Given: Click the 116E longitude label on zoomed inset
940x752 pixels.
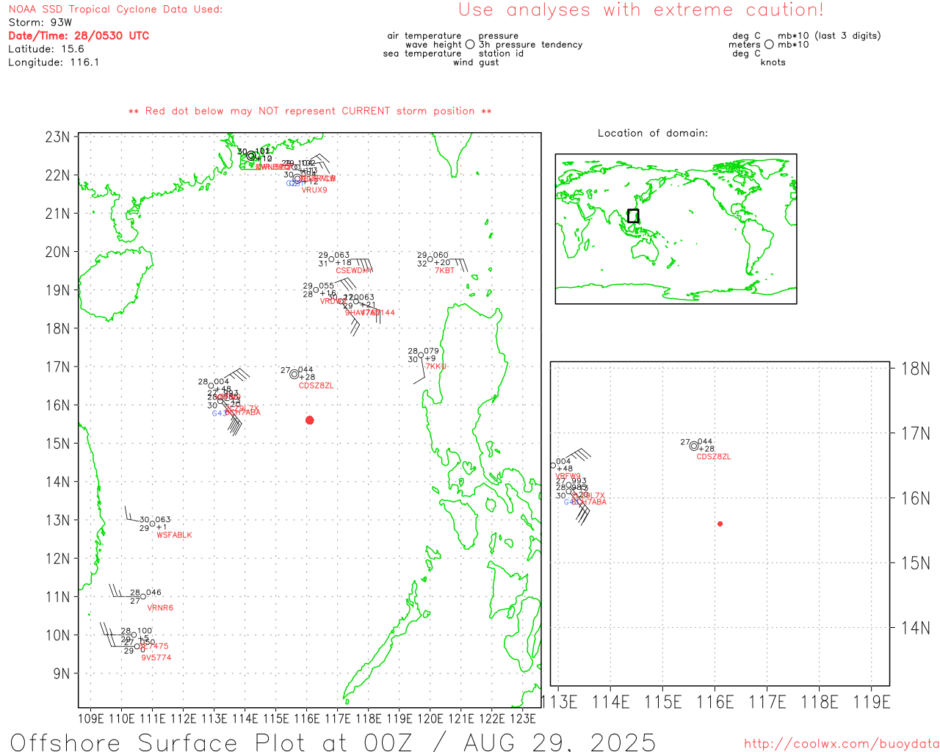Looking at the screenshot, I should 715,702.
